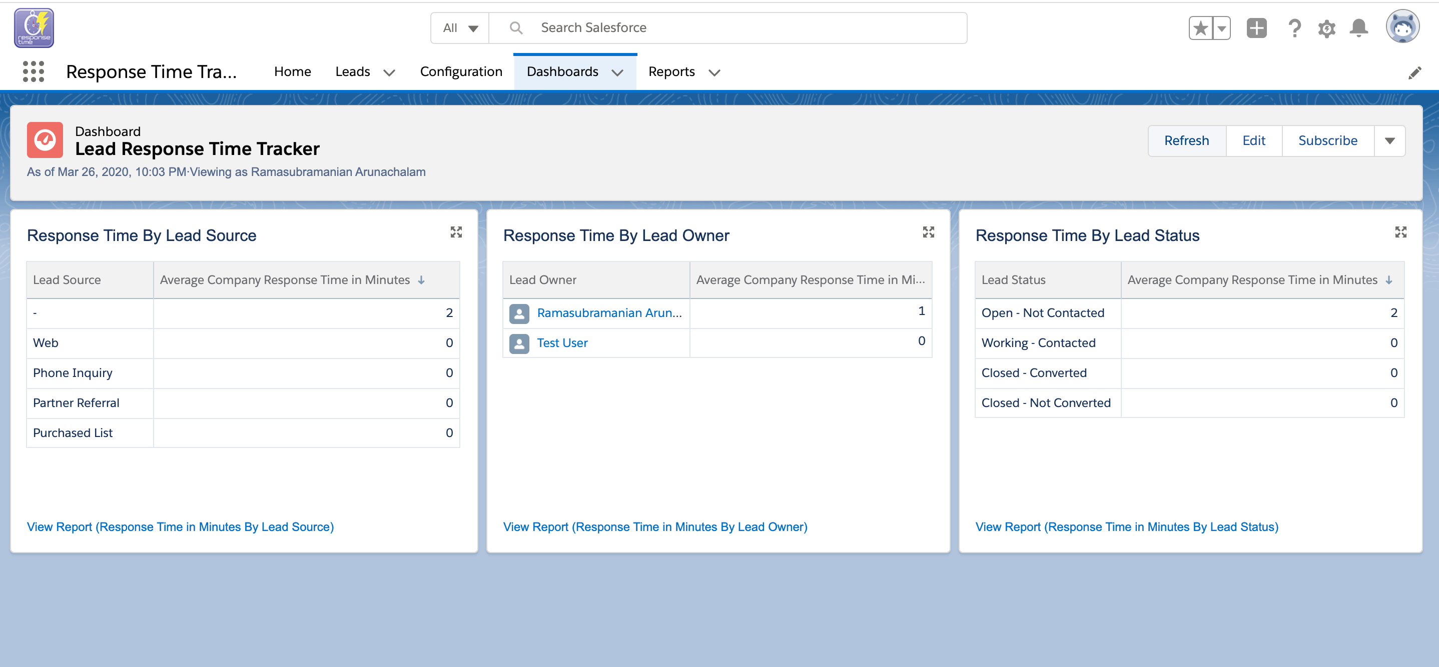The image size is (1439, 667).
Task: Open the App Launcher grid icon
Action: coord(34,71)
